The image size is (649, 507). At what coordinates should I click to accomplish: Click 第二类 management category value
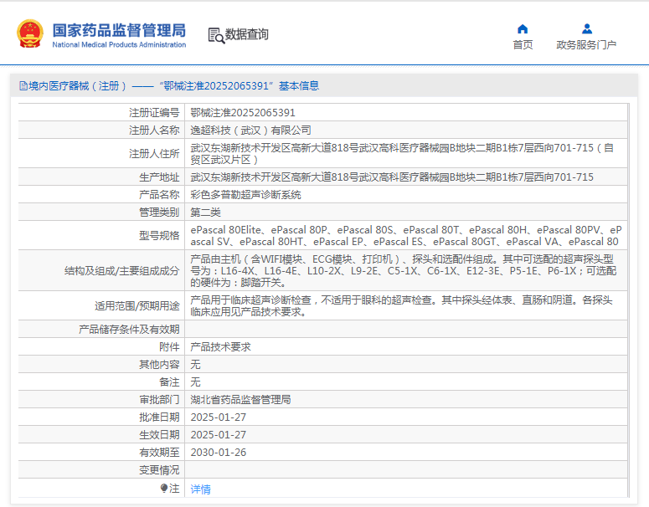(x=205, y=213)
